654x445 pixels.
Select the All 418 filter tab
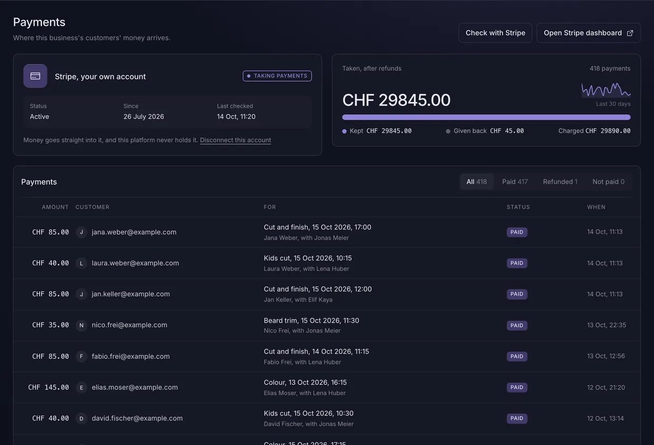coord(477,182)
